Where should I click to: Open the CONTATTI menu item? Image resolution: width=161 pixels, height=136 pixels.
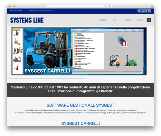click(140, 20)
